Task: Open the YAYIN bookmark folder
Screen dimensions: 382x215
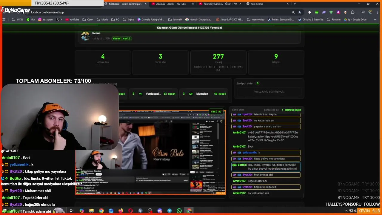Action: click(17, 20)
